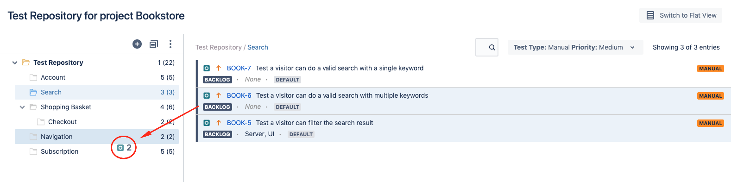Collapse the Shopping Basket folder
Image resolution: width=731 pixels, height=182 pixels.
pyautogui.click(x=22, y=107)
